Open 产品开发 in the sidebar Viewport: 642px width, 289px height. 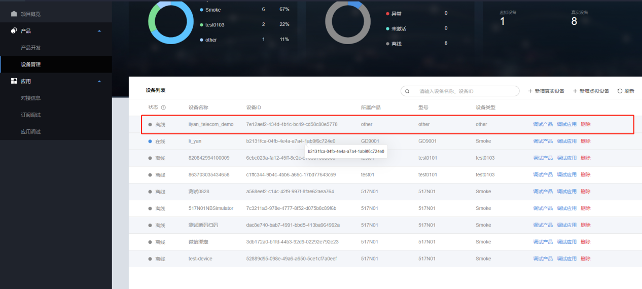pyautogui.click(x=30, y=48)
